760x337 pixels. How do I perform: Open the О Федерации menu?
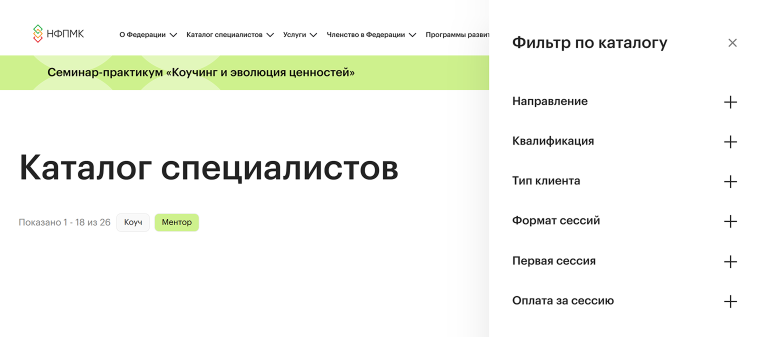point(148,35)
